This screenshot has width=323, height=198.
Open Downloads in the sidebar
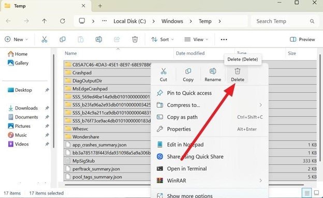(x=23, y=108)
